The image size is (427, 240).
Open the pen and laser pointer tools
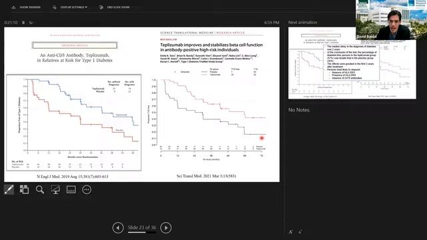pos(9,189)
